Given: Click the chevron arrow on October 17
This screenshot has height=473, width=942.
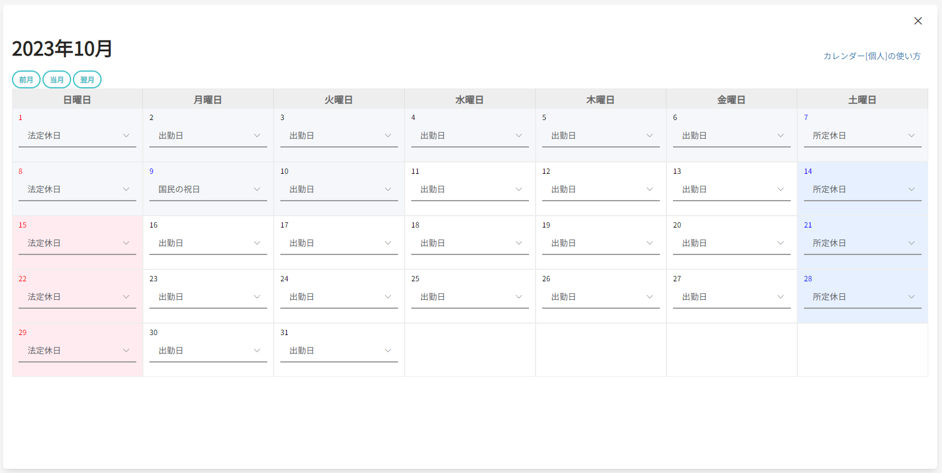Looking at the screenshot, I should [388, 243].
